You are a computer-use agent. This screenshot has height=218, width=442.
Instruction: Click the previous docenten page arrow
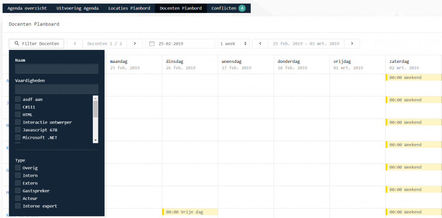75,44
